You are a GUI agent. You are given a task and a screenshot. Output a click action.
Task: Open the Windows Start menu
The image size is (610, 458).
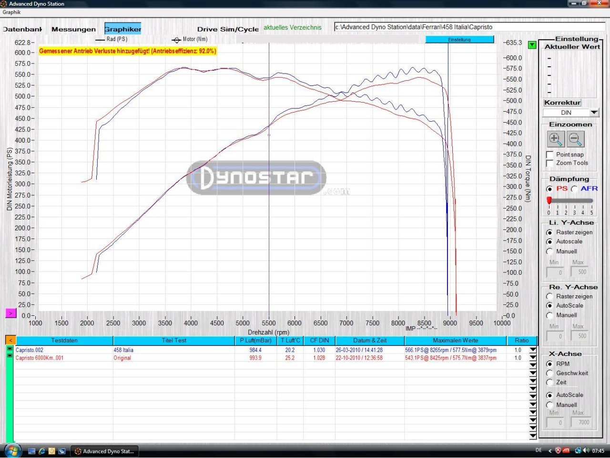(x=12, y=450)
